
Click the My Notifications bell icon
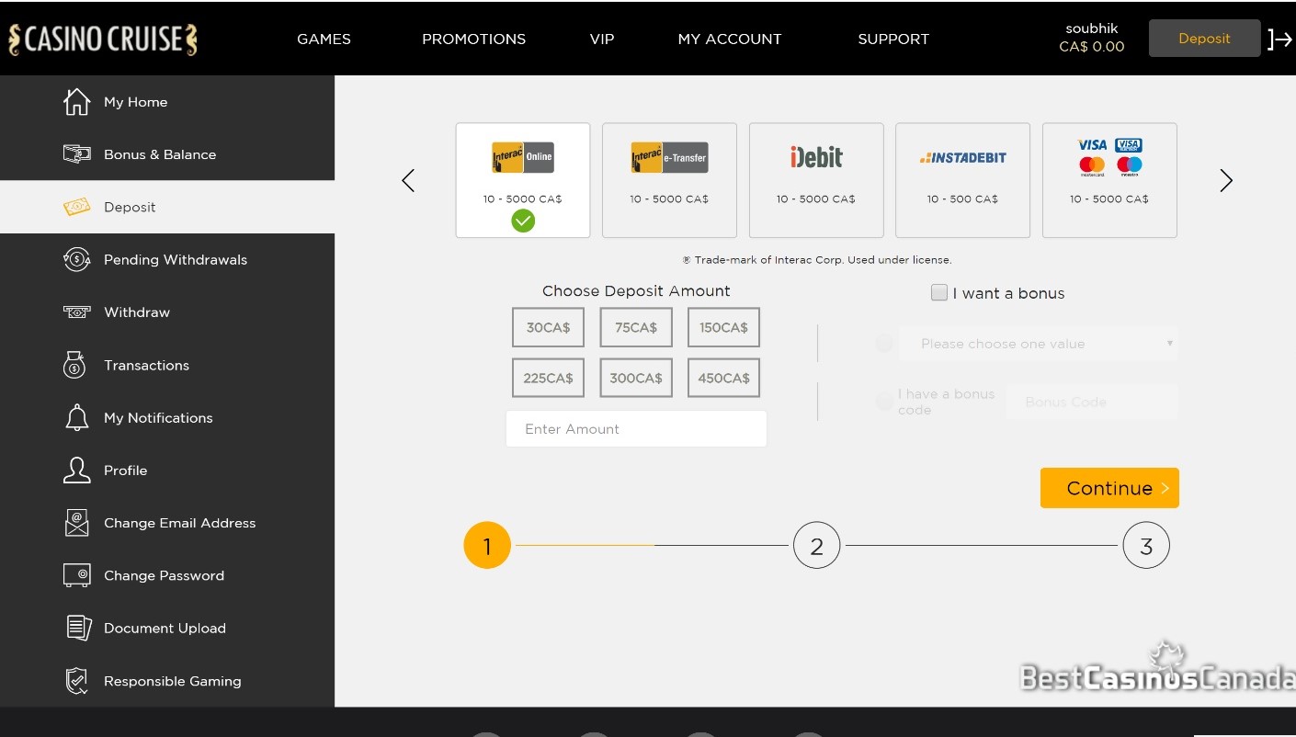click(x=77, y=417)
